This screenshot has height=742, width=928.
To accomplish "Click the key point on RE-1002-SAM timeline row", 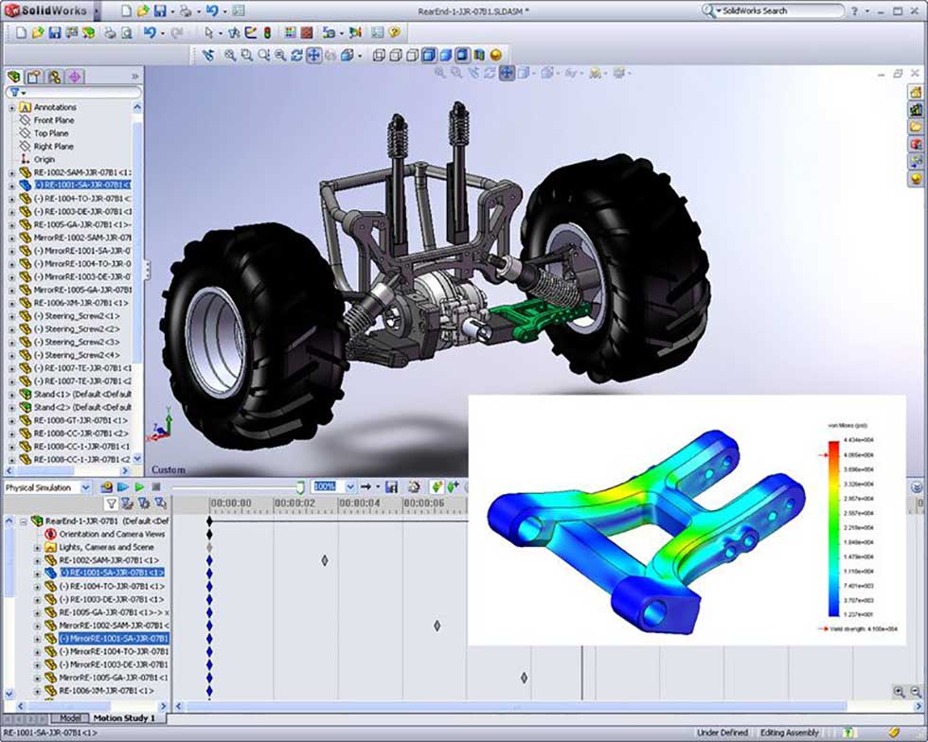I will [x=324, y=559].
